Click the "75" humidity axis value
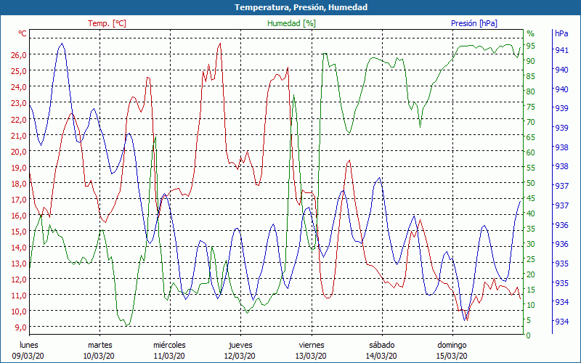The width and height of the screenshot is (581, 363). (531, 107)
